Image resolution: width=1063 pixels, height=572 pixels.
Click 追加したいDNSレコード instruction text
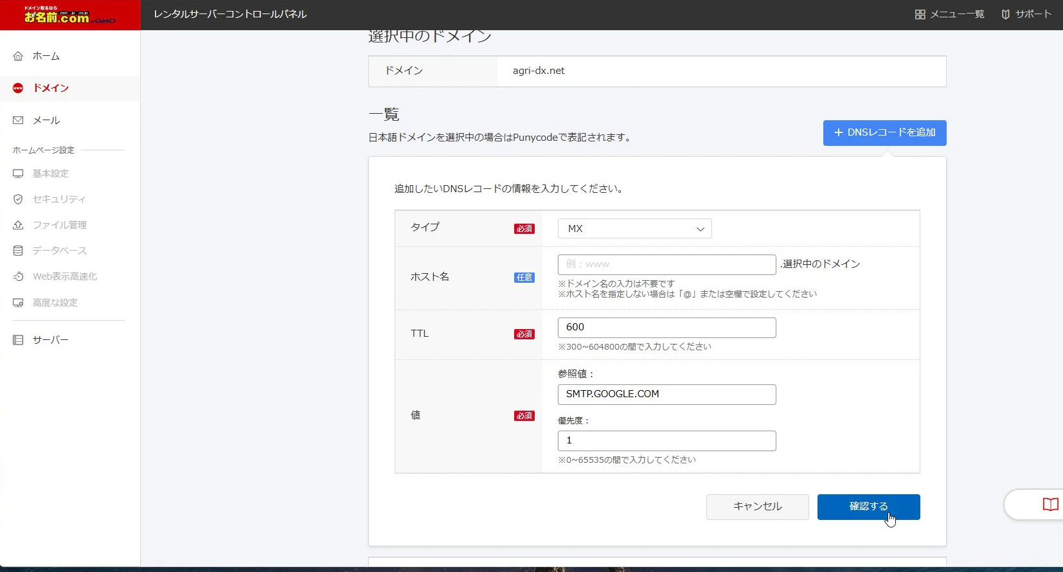509,189
